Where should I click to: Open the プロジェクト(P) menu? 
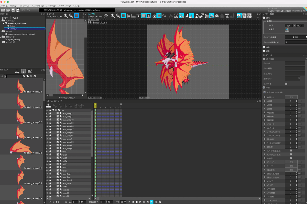point(24,5)
